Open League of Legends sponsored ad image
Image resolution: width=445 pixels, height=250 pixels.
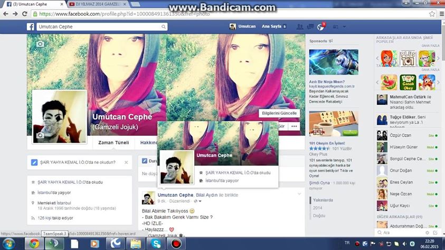coord(334,62)
